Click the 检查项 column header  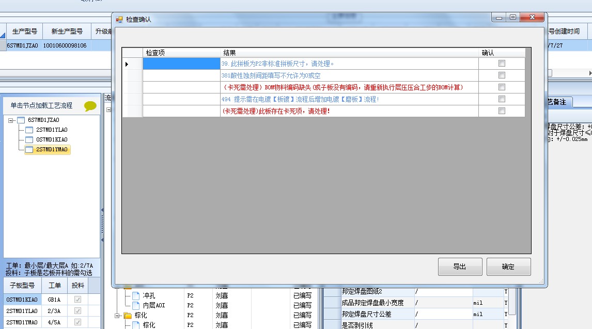(181, 53)
